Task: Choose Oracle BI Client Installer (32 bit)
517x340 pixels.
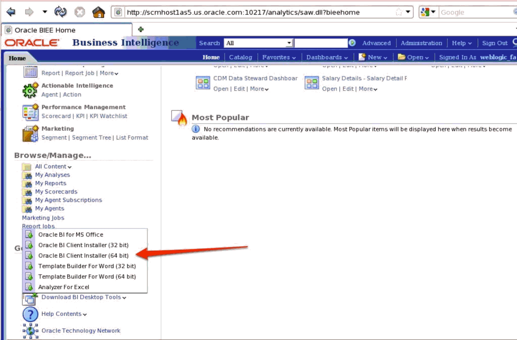Action: click(x=85, y=245)
